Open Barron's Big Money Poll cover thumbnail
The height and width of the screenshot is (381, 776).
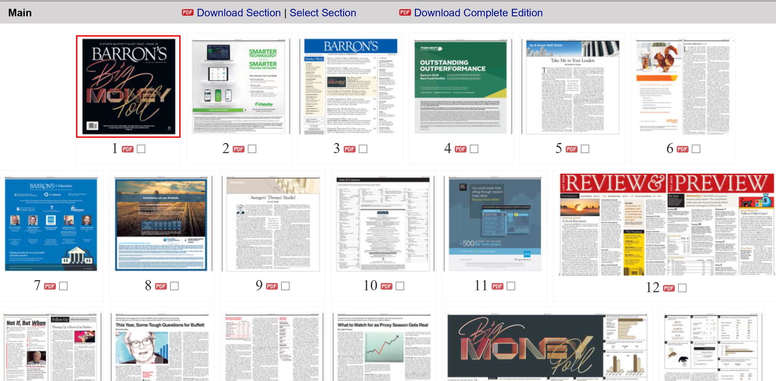coord(128,87)
